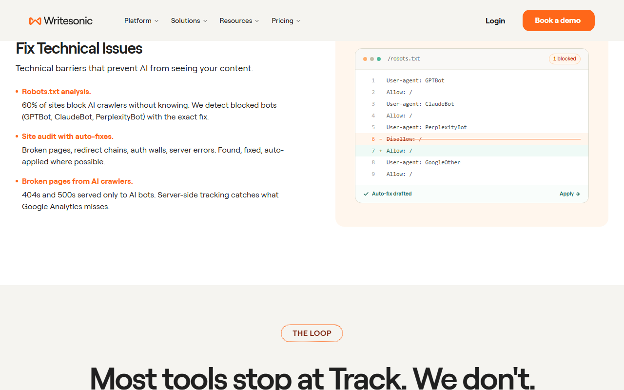Click the Robots.txt analysis. heading
The width and height of the screenshot is (624, 390).
click(57, 91)
